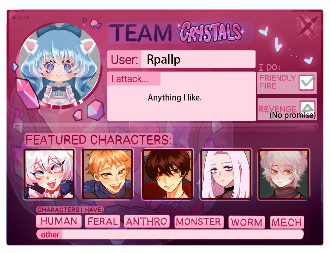
Task: Click the artfight.net watermark
Action: tap(21, 17)
